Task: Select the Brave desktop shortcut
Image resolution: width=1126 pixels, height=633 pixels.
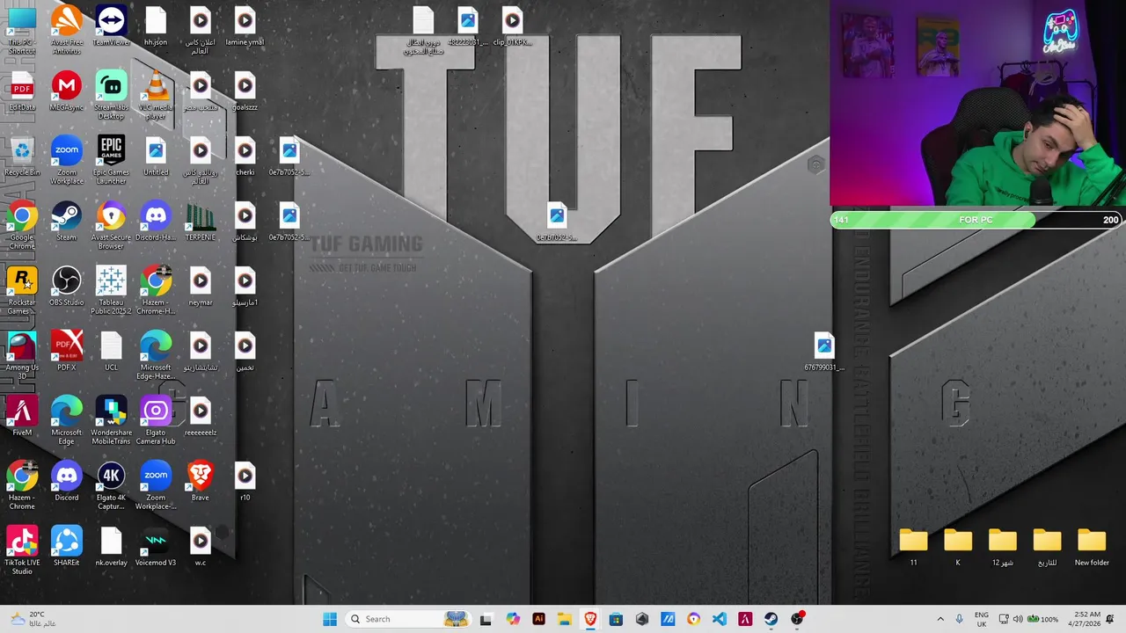Action: click(201, 482)
